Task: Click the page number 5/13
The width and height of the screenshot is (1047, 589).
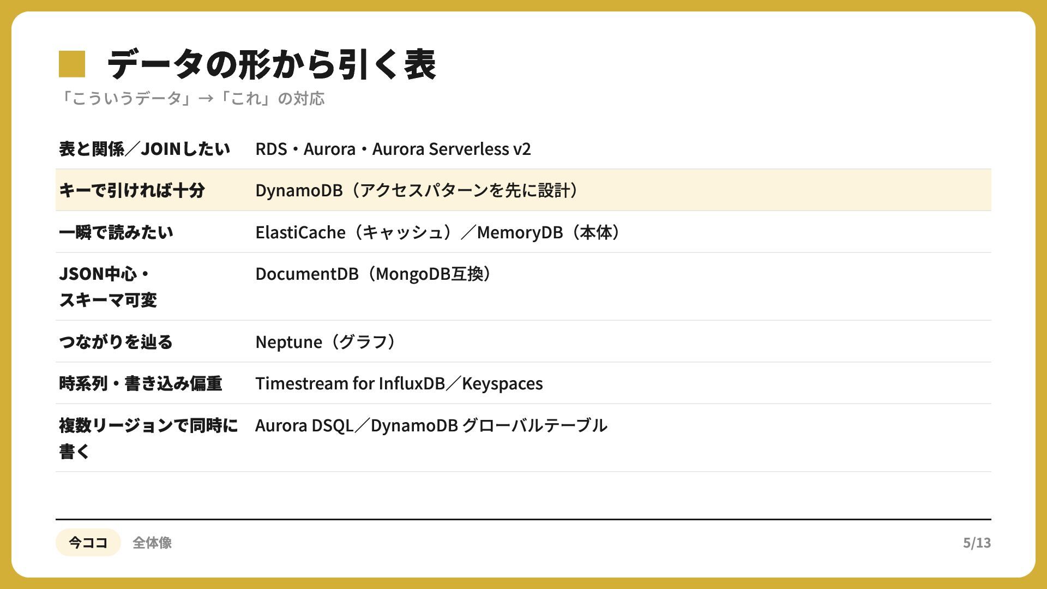Action: click(x=977, y=543)
